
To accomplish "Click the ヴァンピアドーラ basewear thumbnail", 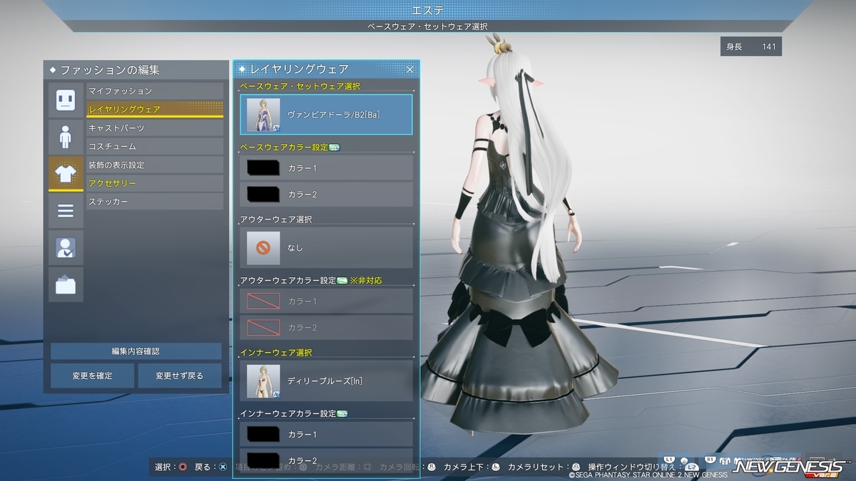I will coord(263,115).
